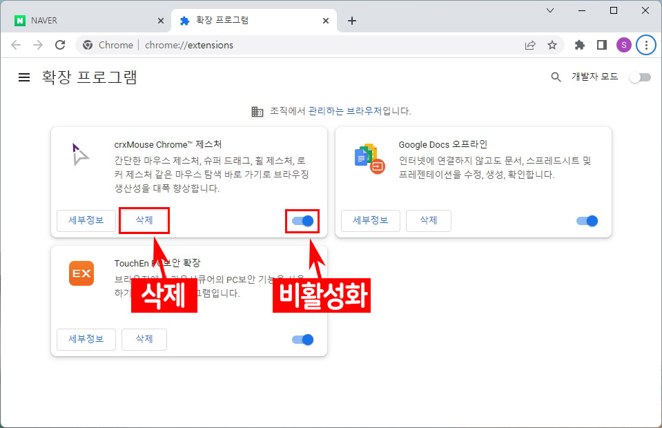Bookmark this page with star icon
The width and height of the screenshot is (662, 428).
click(x=552, y=45)
